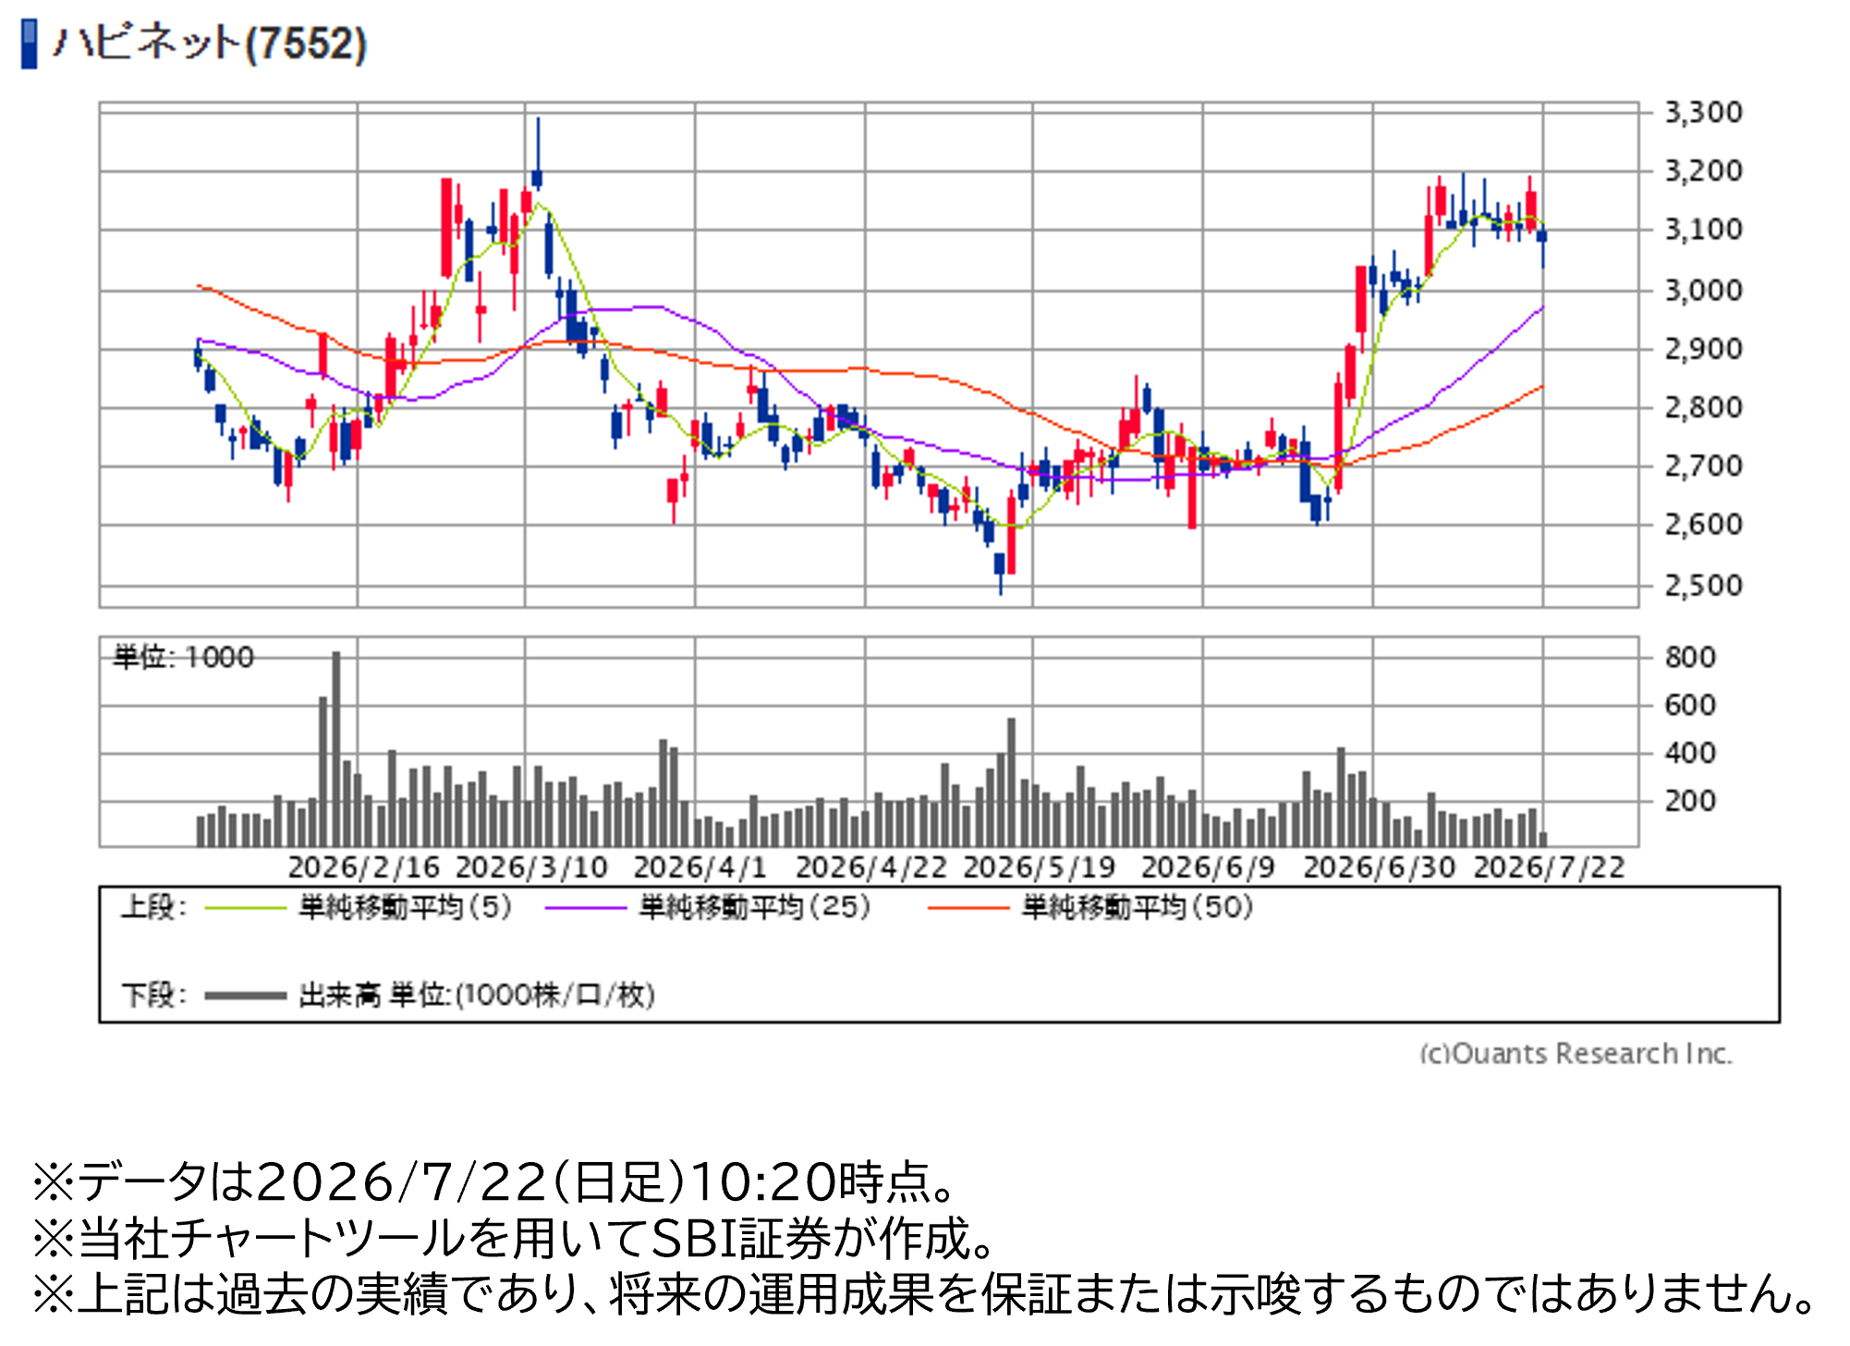Click the 出来高 legend text

point(339,996)
